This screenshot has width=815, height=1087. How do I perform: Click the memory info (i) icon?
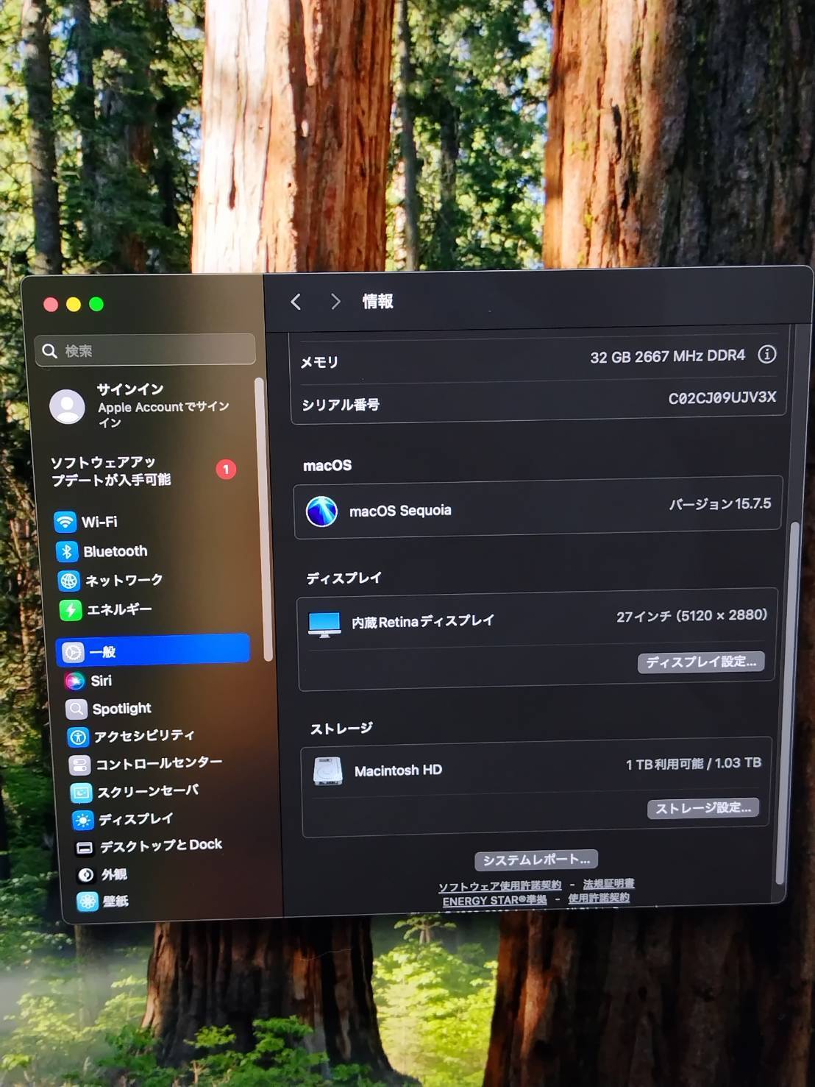[x=767, y=355]
